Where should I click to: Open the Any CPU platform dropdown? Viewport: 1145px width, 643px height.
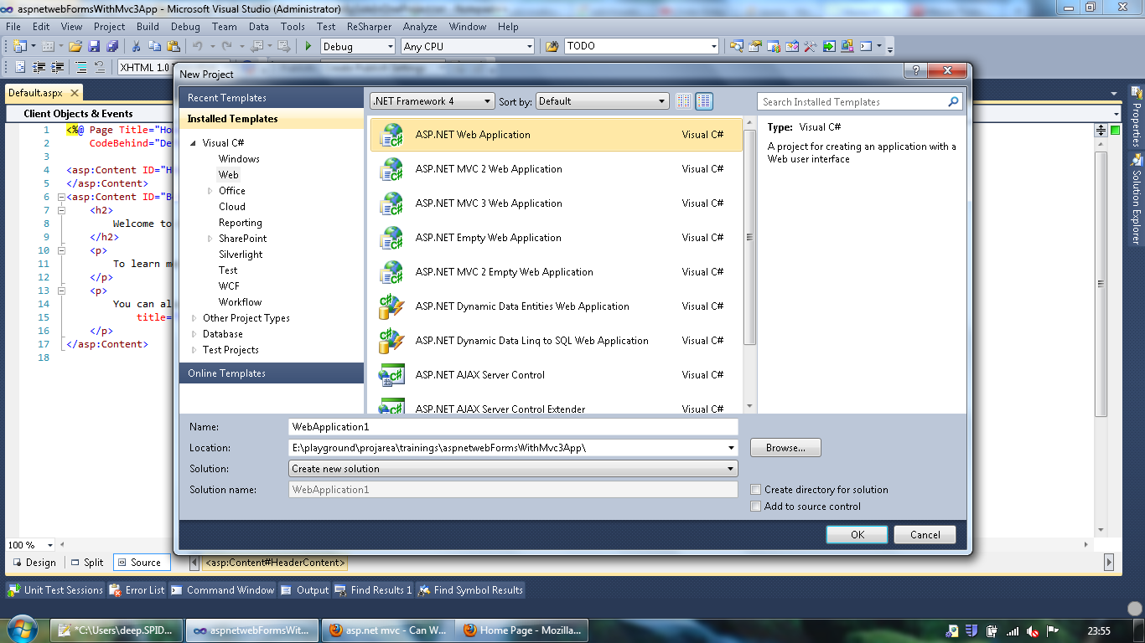coord(467,47)
